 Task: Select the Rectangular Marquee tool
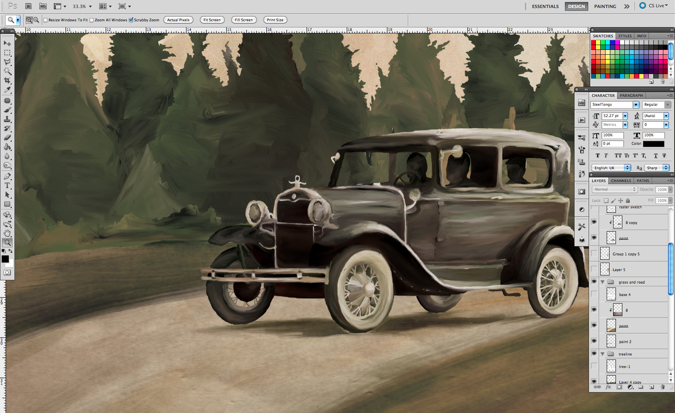pos(7,53)
